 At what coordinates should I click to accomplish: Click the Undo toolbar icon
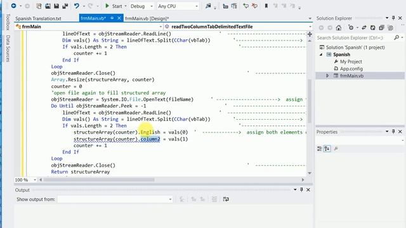point(76,6)
